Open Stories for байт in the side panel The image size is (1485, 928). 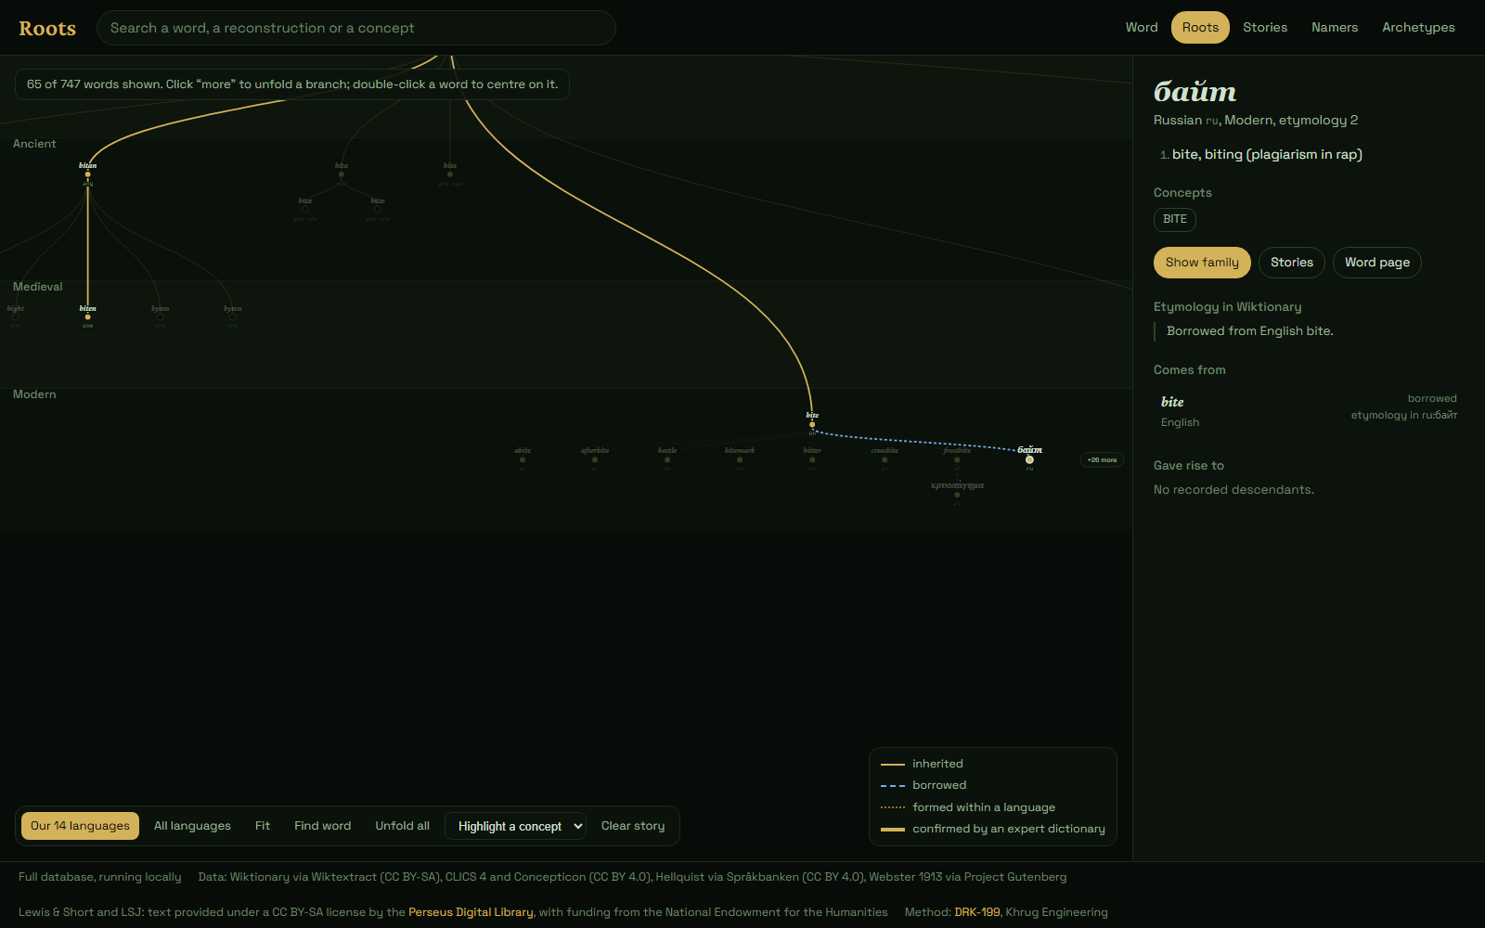pos(1292,263)
